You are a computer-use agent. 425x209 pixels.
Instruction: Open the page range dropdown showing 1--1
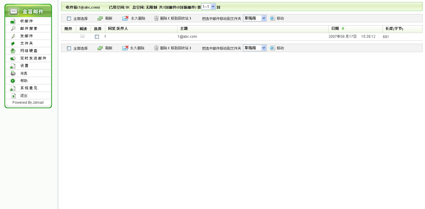pos(208,7)
